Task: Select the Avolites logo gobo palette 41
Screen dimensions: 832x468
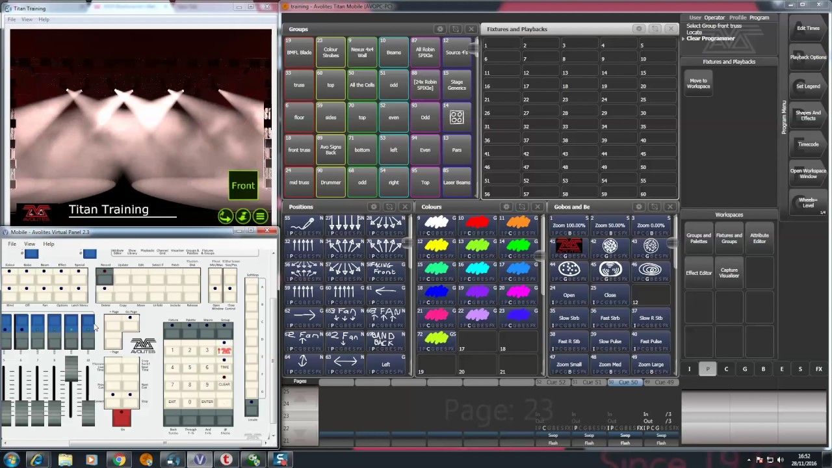Action: point(569,247)
